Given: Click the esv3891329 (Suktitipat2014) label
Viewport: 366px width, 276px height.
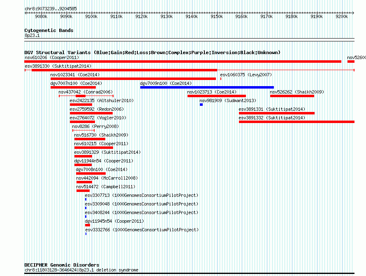Looking at the screenshot, I should click(107, 152).
